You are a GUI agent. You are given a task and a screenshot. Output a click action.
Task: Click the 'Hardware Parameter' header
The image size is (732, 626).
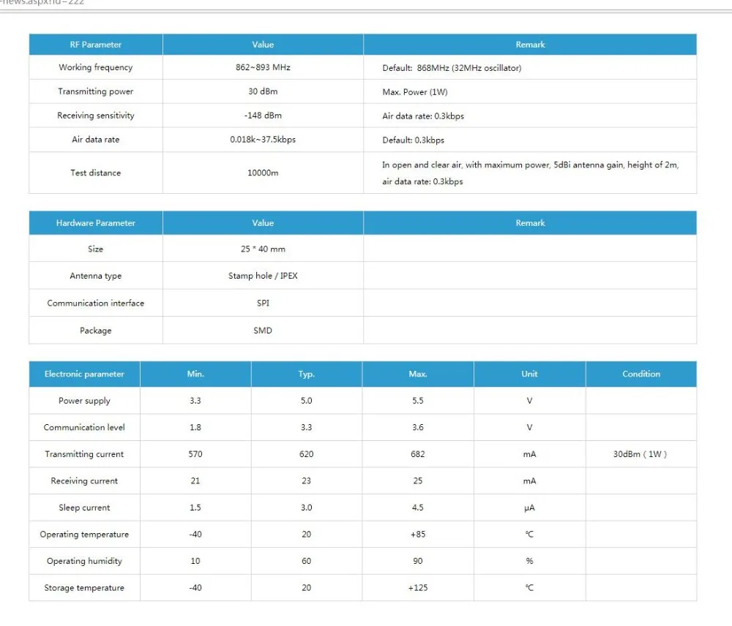click(96, 223)
